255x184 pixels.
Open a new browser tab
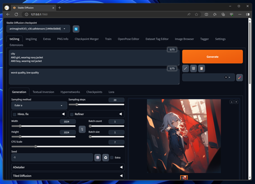click(x=59, y=8)
